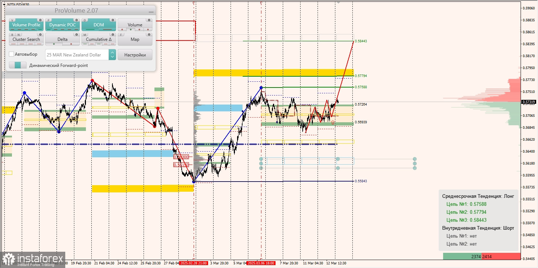Enable the Cumulative Δ button
The width and height of the screenshot is (538, 268).
coord(99,39)
